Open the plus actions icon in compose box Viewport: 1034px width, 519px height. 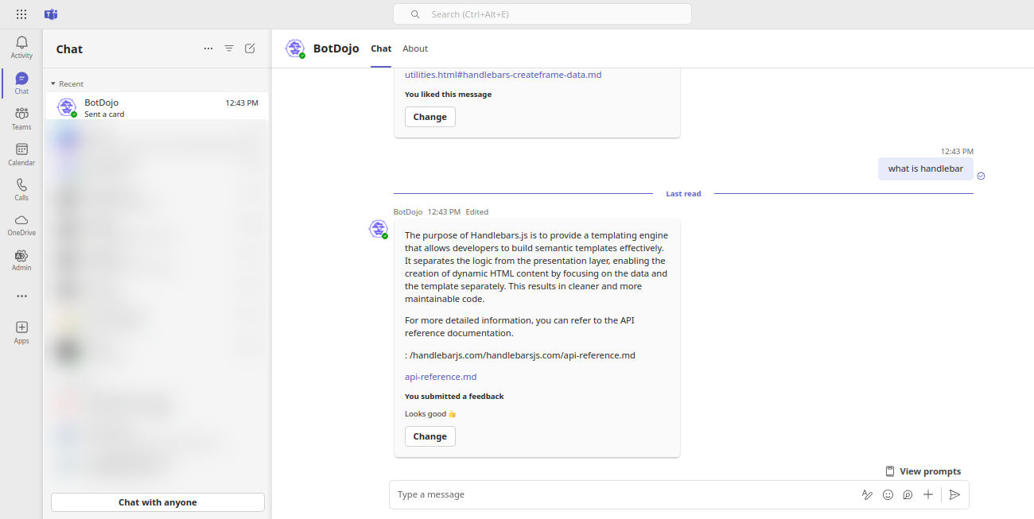pos(928,494)
